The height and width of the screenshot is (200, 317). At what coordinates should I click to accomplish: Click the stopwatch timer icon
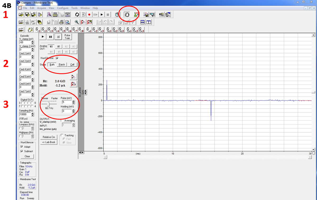[117, 15]
